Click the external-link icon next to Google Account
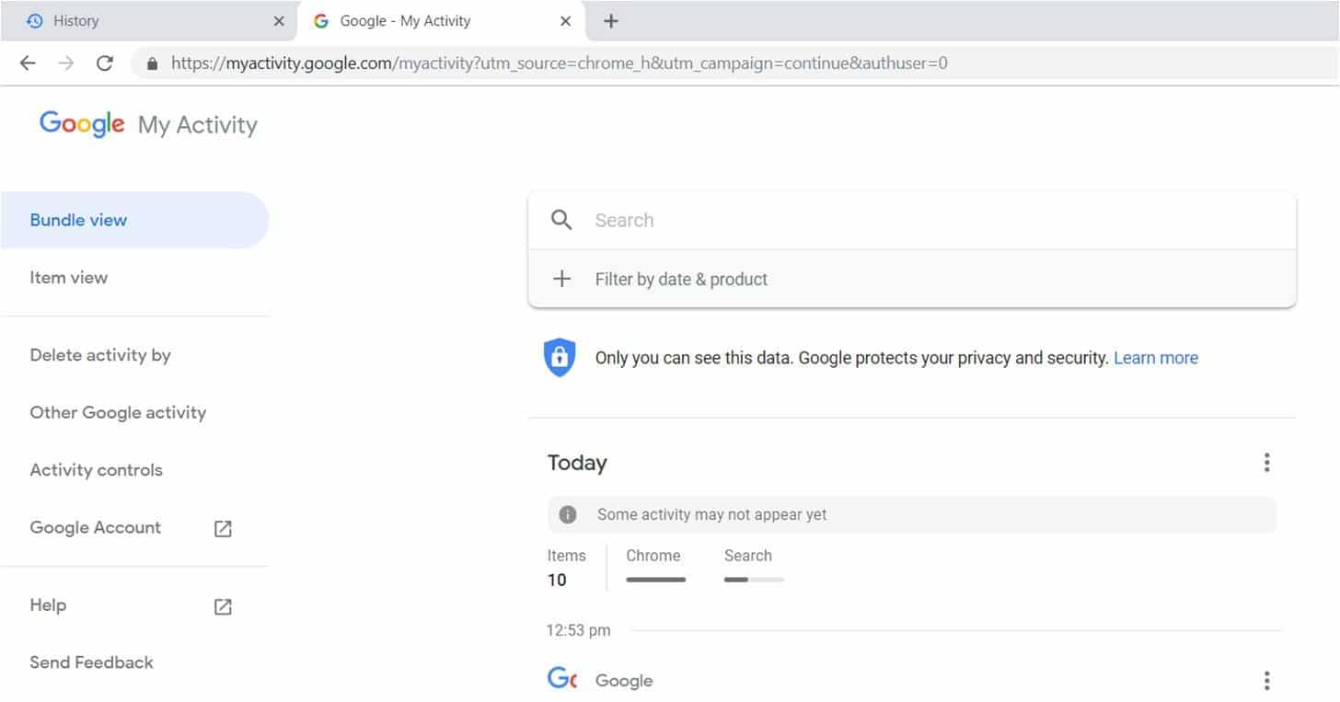Image resolution: width=1340 pixels, height=702 pixels. coord(222,527)
